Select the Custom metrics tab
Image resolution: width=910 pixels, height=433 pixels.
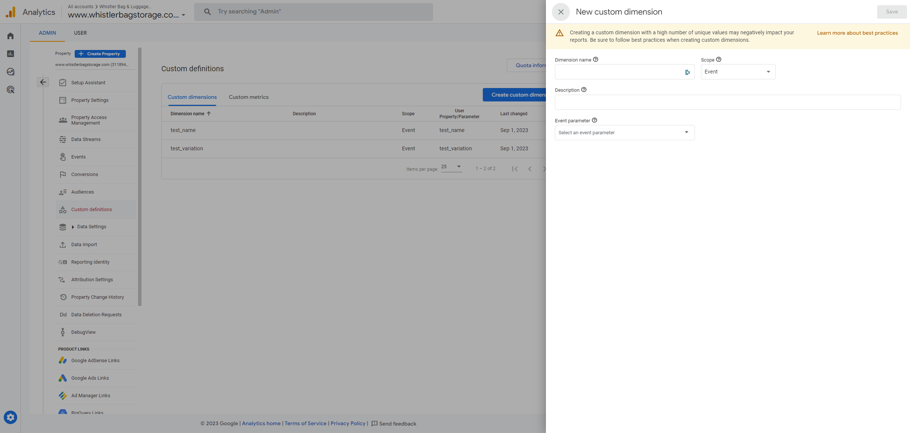tap(249, 97)
